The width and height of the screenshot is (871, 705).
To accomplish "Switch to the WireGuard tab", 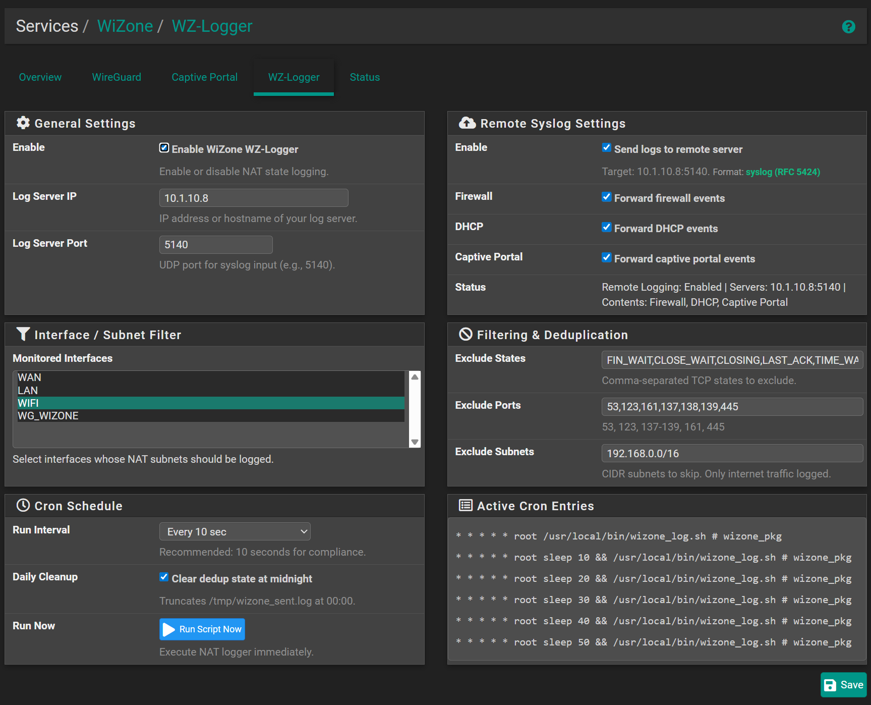I will (x=117, y=77).
